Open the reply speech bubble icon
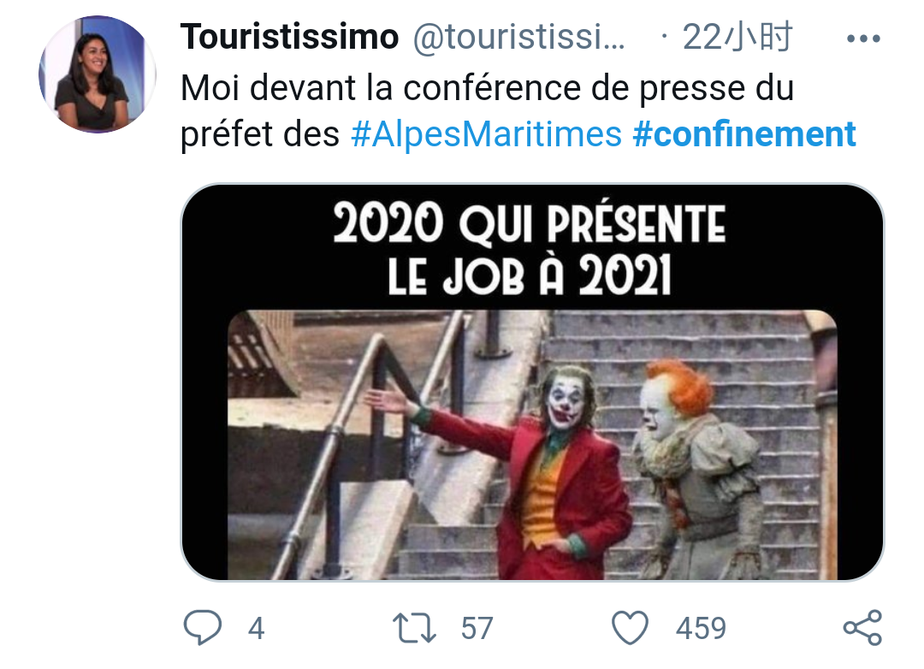 click(x=203, y=627)
